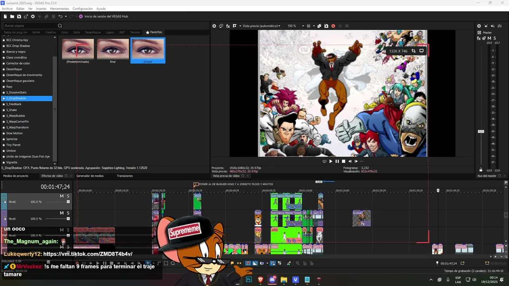
Task: Solo the first video track
Action: pyautogui.click(x=68, y=196)
